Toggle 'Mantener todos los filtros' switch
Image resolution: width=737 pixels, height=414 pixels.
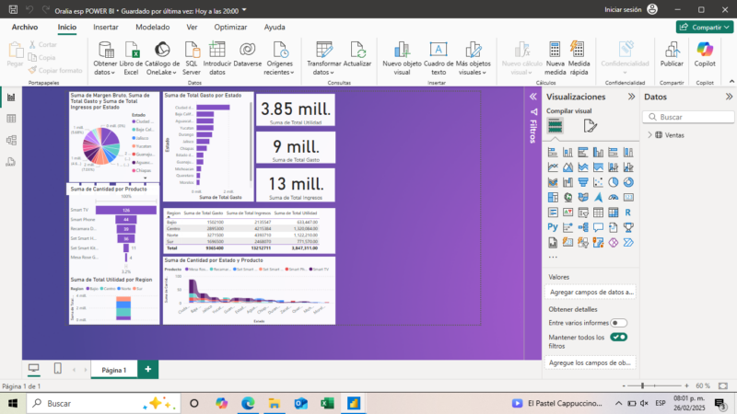click(x=618, y=338)
